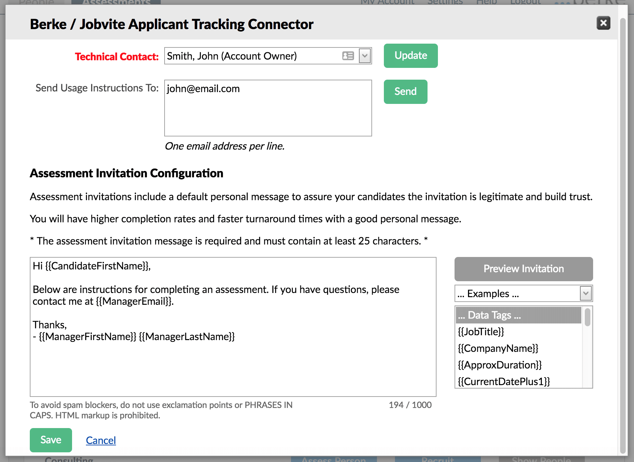Close the Jobvite connector dialog
This screenshot has height=462, width=634.
coord(603,23)
